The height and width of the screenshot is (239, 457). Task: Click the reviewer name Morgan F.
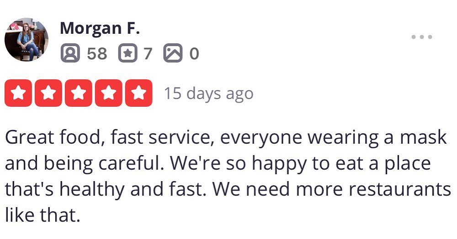(100, 28)
